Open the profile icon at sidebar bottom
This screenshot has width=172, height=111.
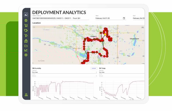click(26, 95)
